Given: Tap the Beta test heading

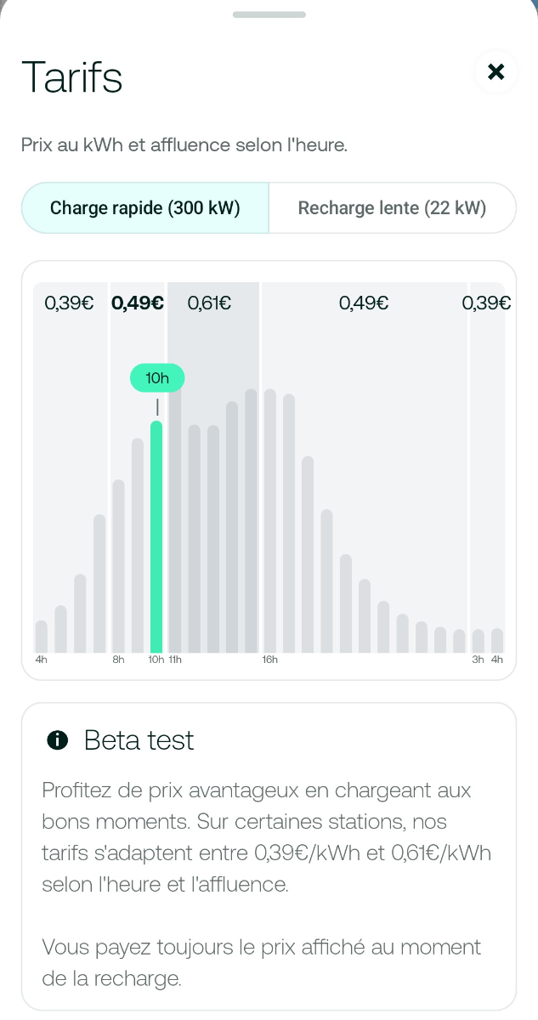Looking at the screenshot, I should tap(139, 740).
